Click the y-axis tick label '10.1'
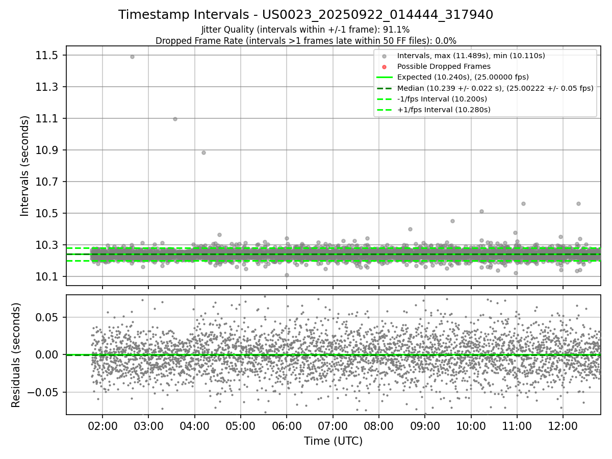 click(47, 276)
